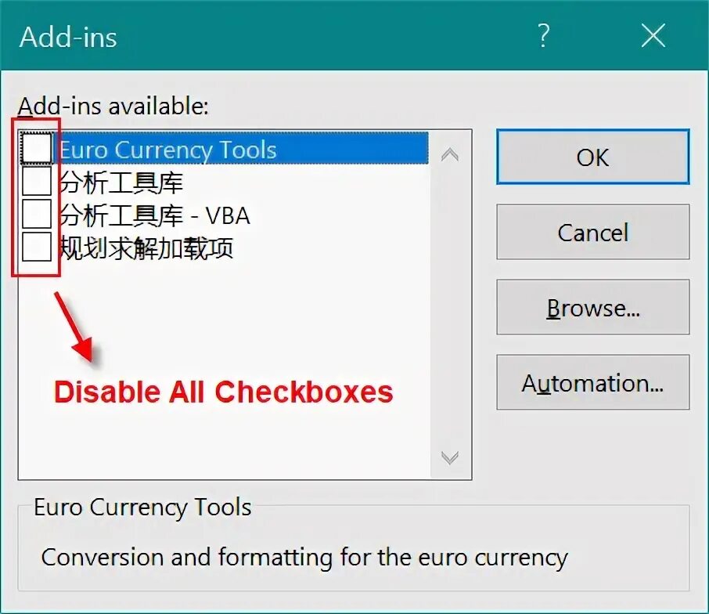This screenshot has width=709, height=614.
Task: Open the Browse... file dialog
Action: [x=593, y=307]
